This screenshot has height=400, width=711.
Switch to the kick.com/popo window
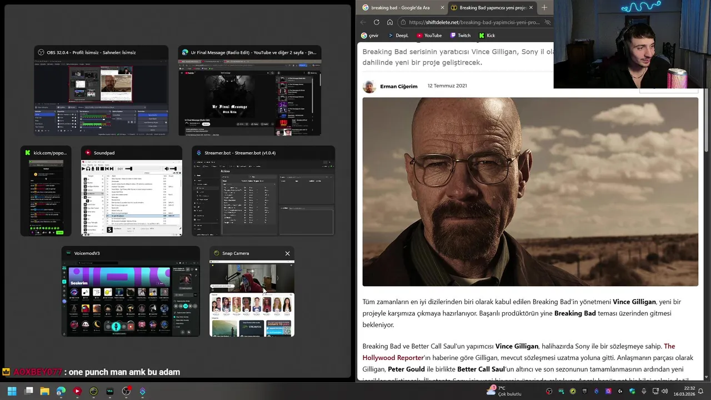[46, 191]
